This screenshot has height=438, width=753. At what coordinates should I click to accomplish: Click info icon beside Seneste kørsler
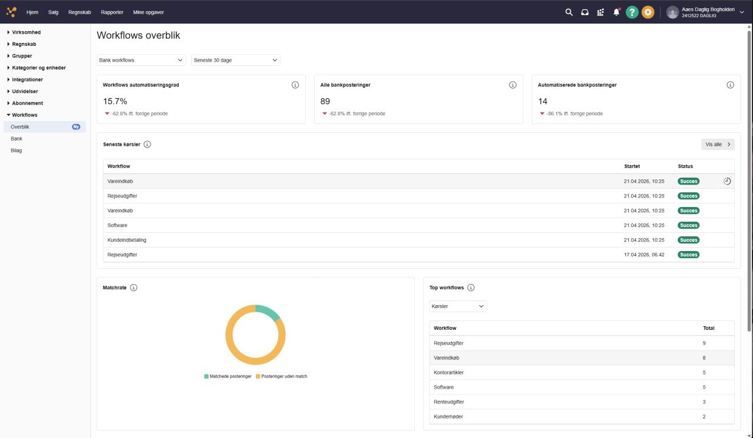click(x=148, y=144)
